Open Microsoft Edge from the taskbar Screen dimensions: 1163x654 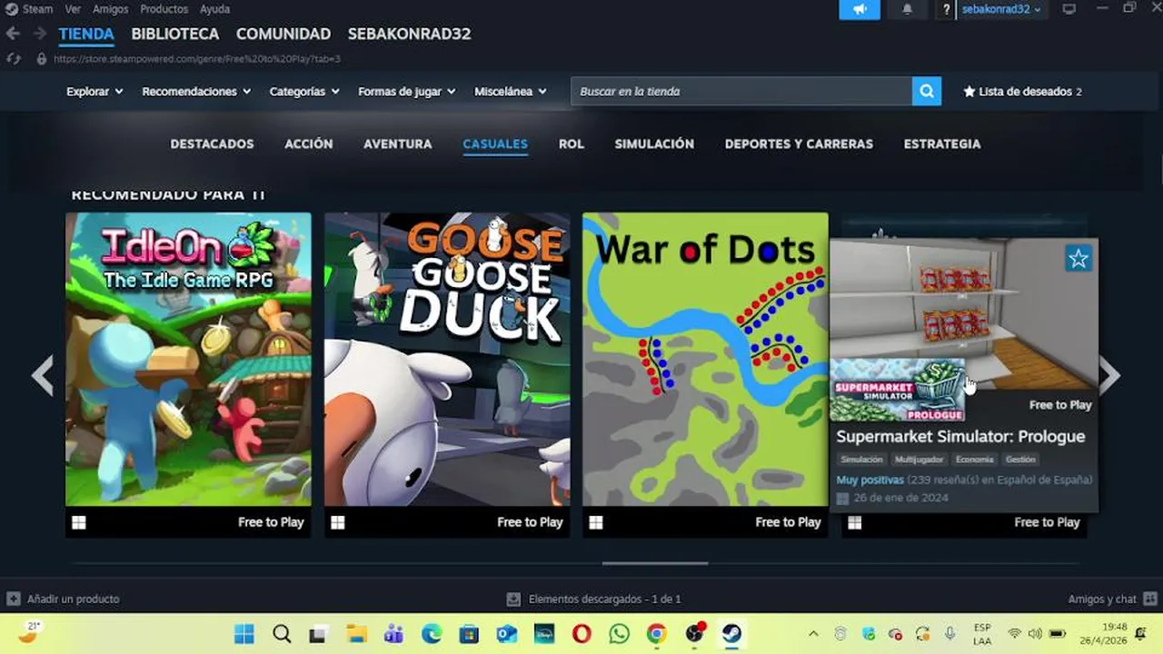click(x=432, y=634)
